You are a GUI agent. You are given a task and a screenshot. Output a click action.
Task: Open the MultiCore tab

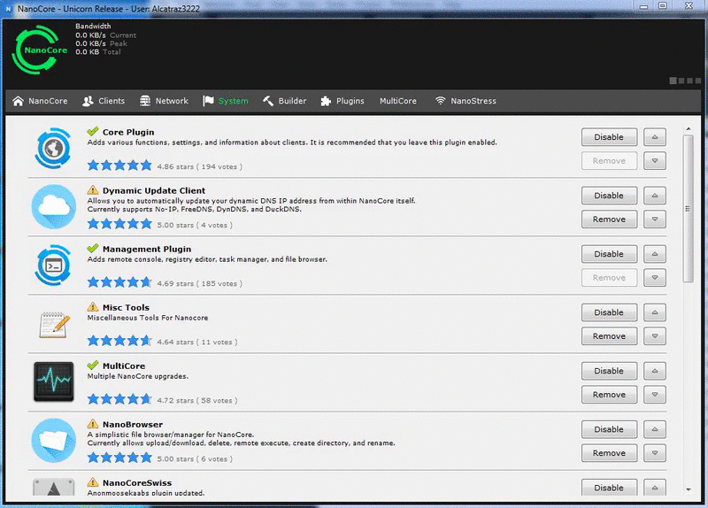coord(398,101)
